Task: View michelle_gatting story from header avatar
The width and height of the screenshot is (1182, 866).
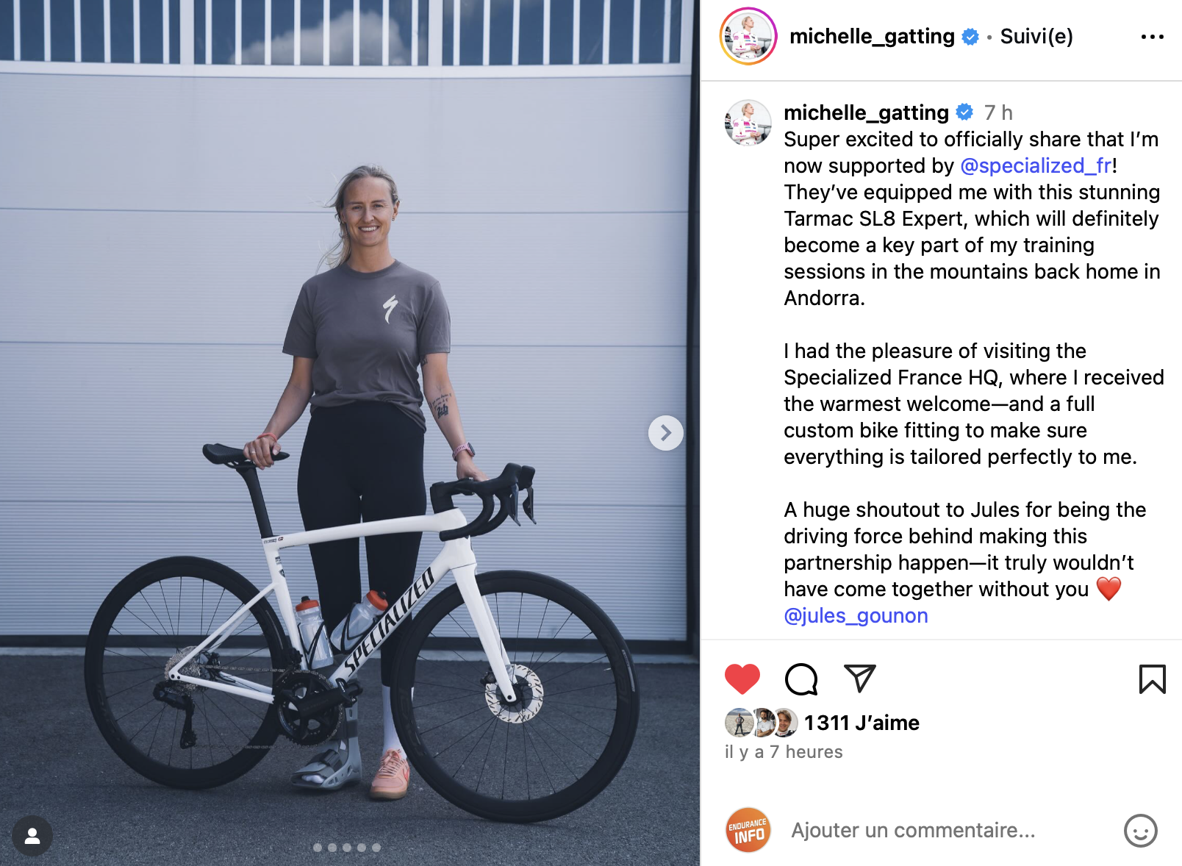Action: [748, 36]
